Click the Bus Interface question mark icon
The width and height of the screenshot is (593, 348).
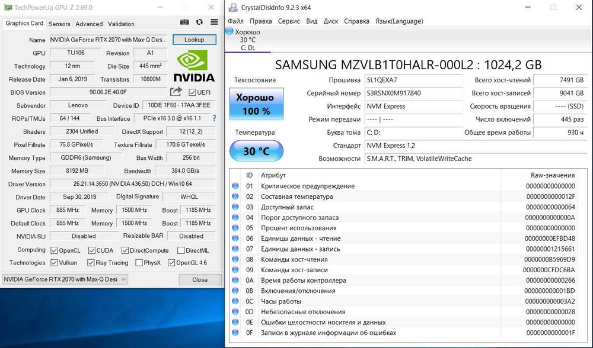(x=214, y=118)
